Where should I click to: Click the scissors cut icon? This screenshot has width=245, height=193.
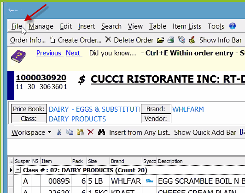coord(59,132)
